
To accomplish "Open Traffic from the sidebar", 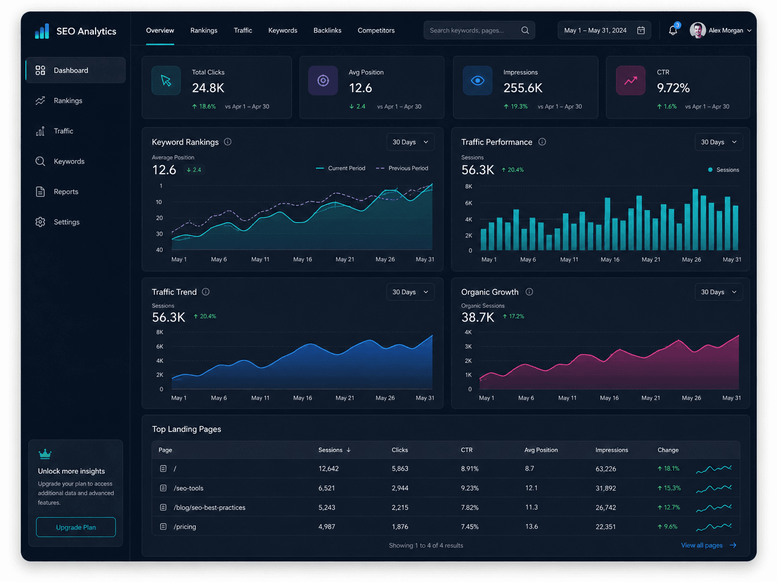I will pos(76,131).
